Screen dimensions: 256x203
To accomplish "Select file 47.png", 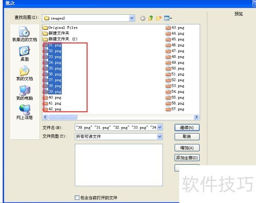I will 175,51.
